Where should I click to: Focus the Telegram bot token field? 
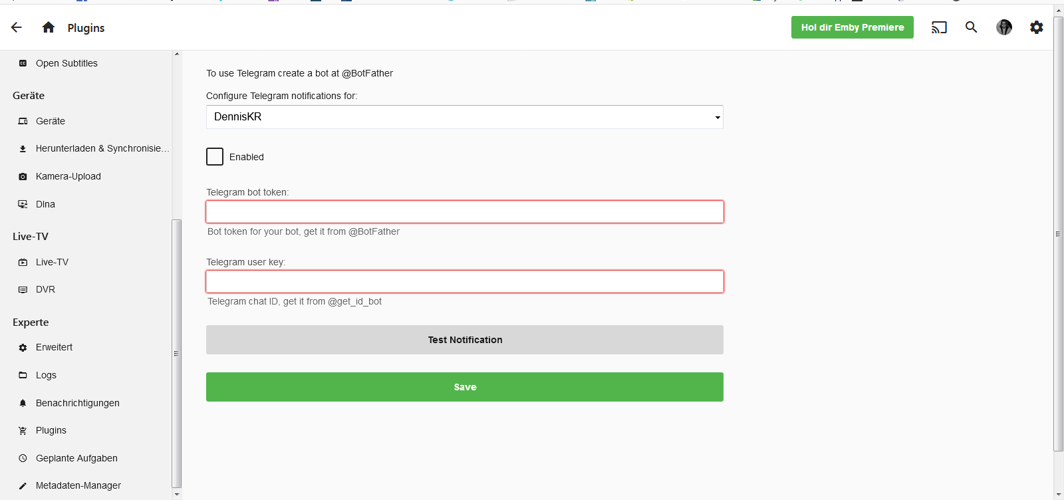point(465,211)
